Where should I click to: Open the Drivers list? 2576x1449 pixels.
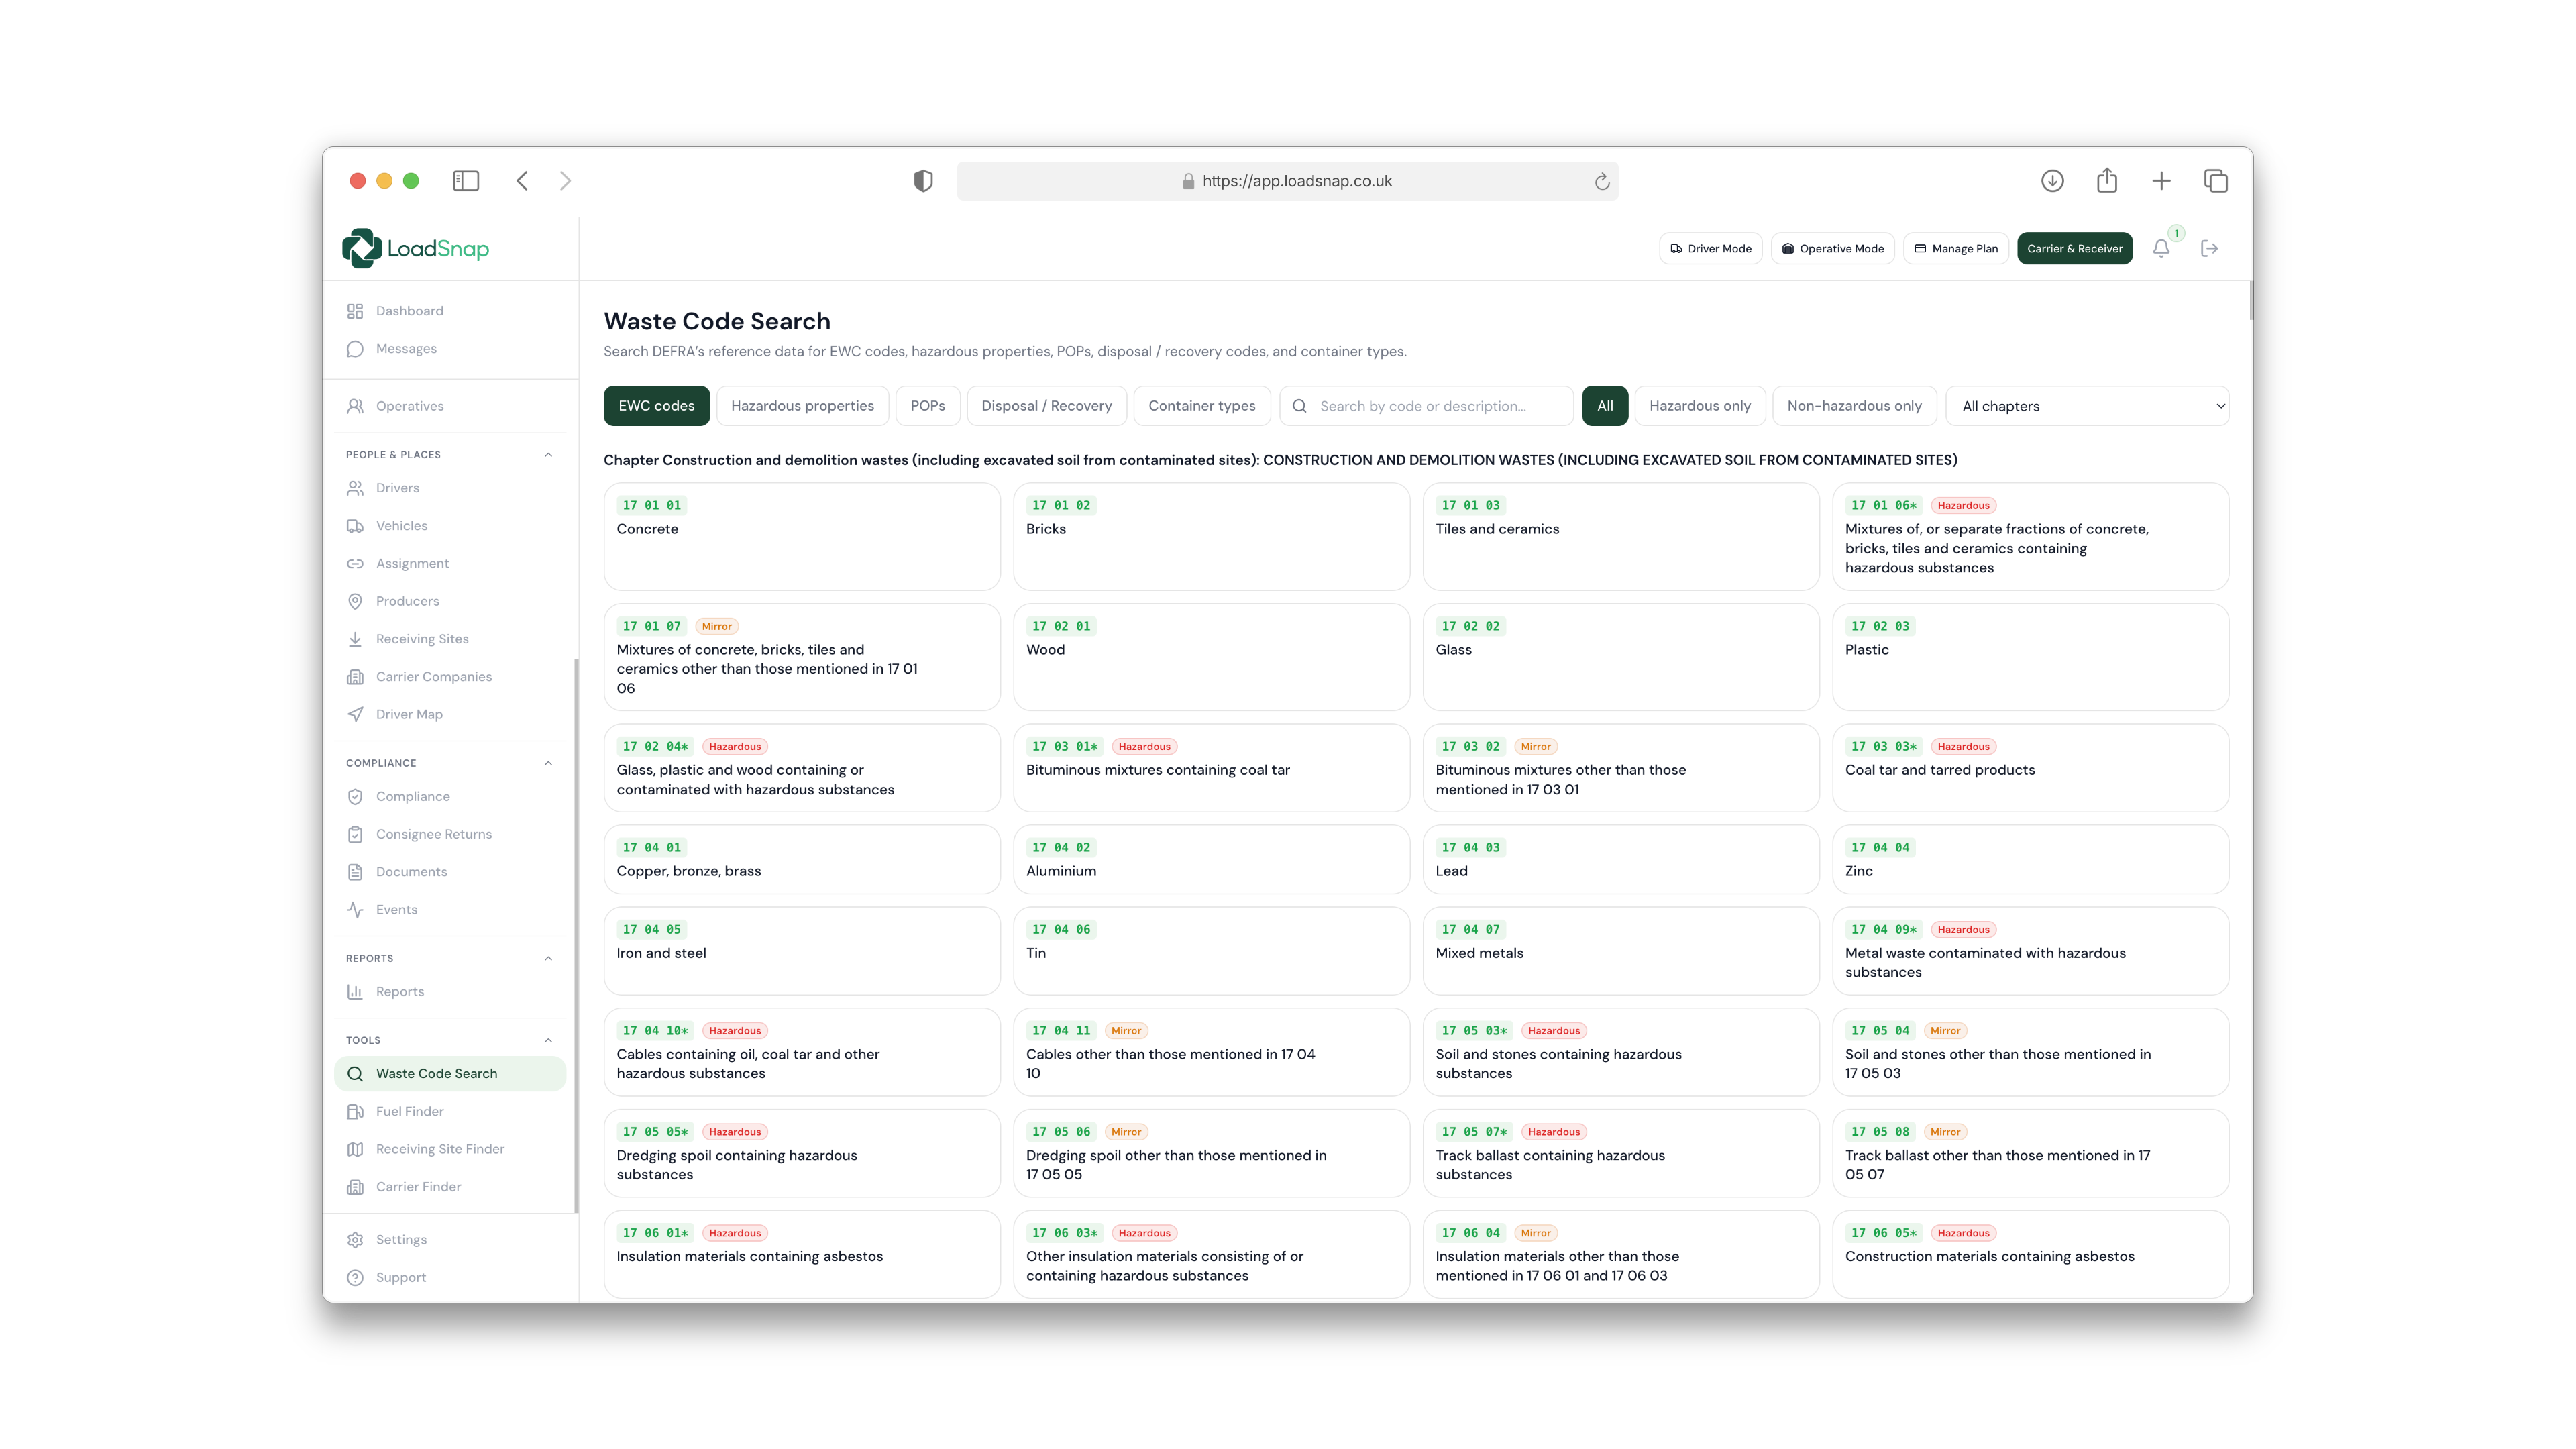point(450,488)
